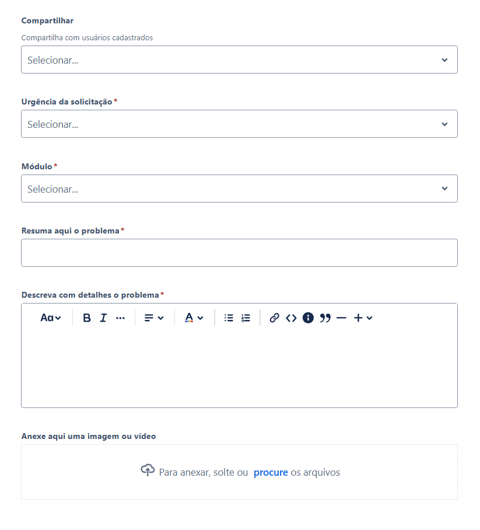Screen dimensions: 480x530
Task: Toggle italic formatting in description editor
Action: pos(103,318)
